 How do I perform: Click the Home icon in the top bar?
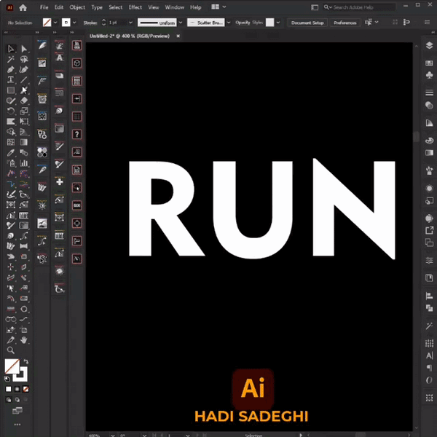tap(23, 7)
